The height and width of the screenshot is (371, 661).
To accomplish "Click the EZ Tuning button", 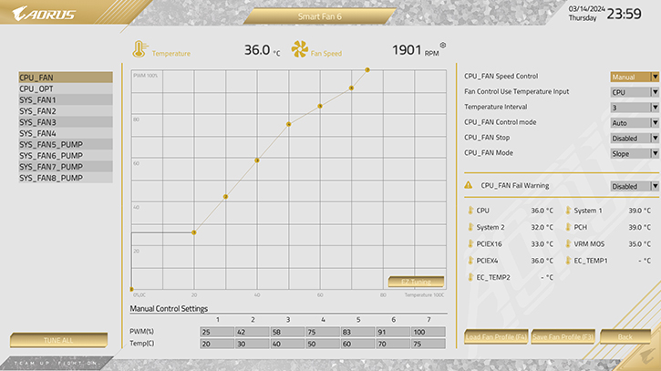I will pos(416,282).
